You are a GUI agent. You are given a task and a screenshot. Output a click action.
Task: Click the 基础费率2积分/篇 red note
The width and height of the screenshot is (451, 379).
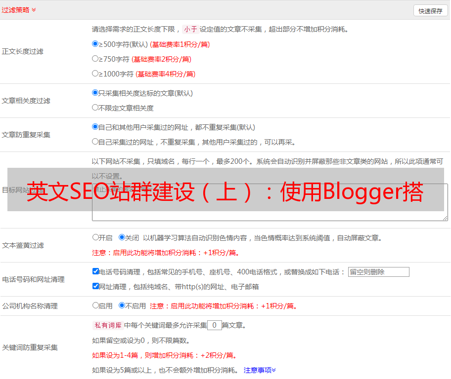point(161,59)
